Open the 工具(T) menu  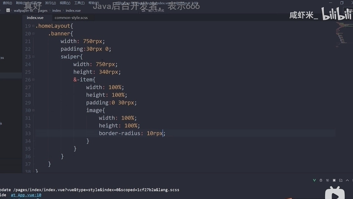click(79, 3)
